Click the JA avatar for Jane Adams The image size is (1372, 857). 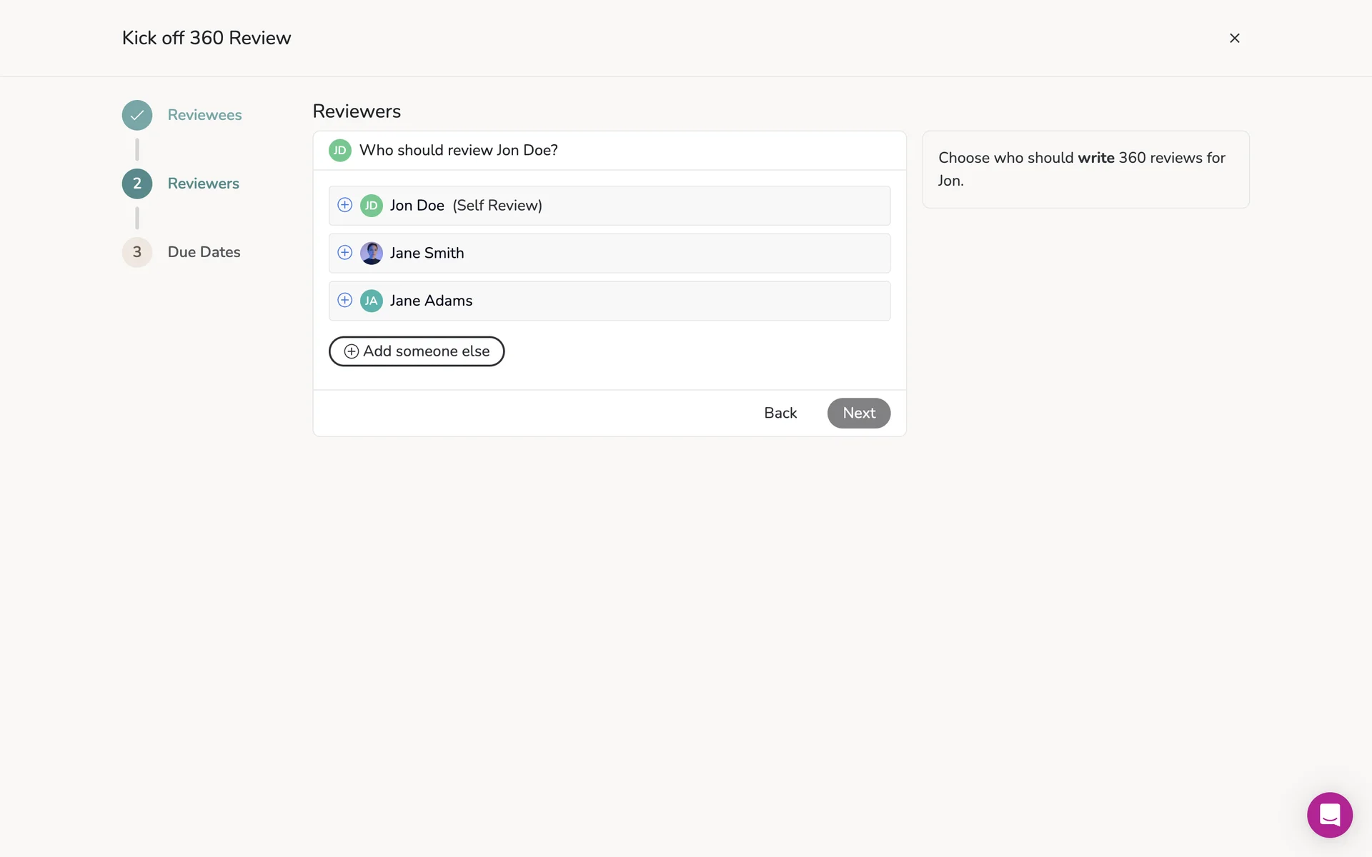pos(371,301)
